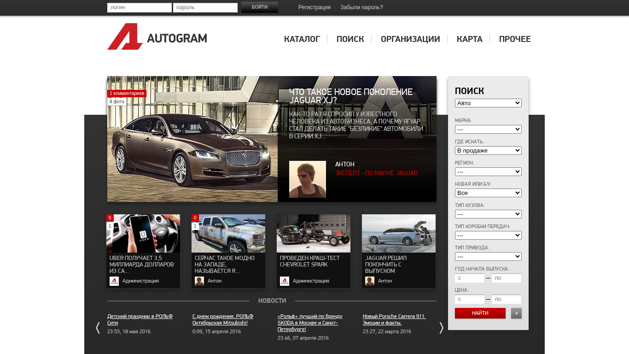This screenshot has width=629, height=354.
Task: Click the right news carousel arrow
Action: click(441, 328)
